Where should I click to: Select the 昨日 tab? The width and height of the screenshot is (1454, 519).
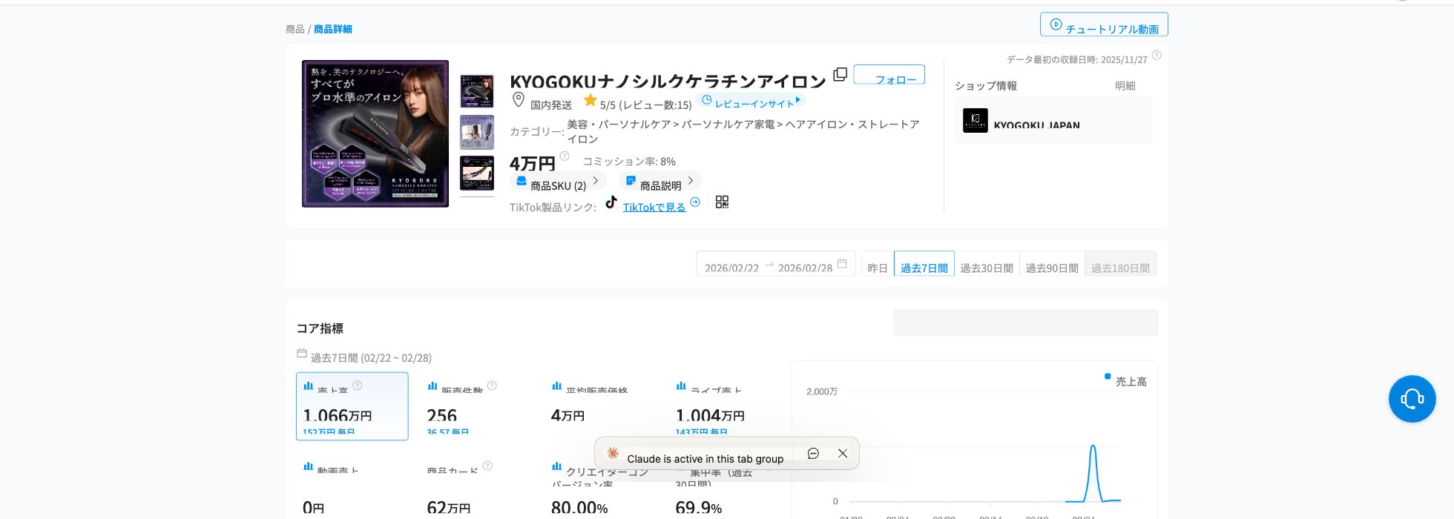point(878,264)
